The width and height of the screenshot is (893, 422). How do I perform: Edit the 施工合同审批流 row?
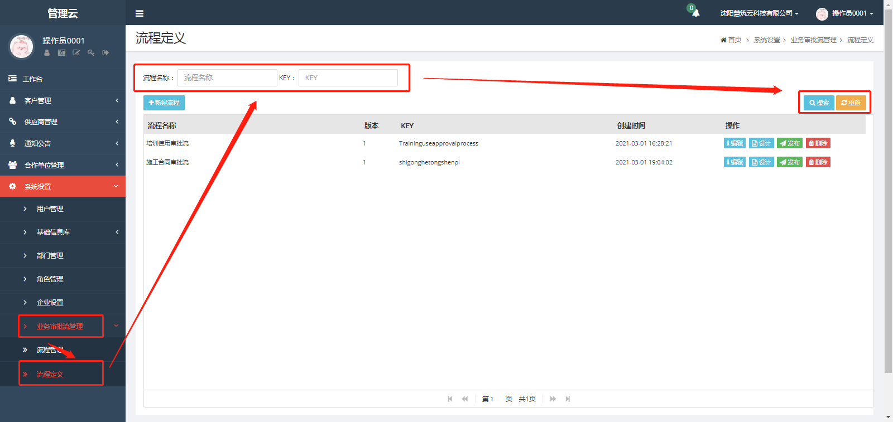pos(734,162)
